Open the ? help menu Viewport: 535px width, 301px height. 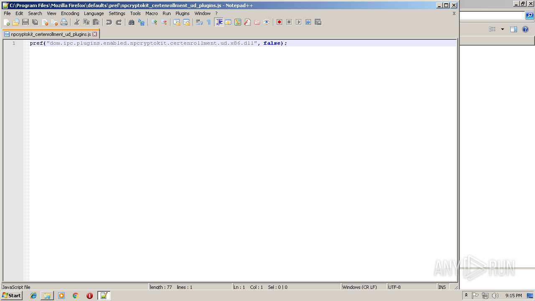217,13
